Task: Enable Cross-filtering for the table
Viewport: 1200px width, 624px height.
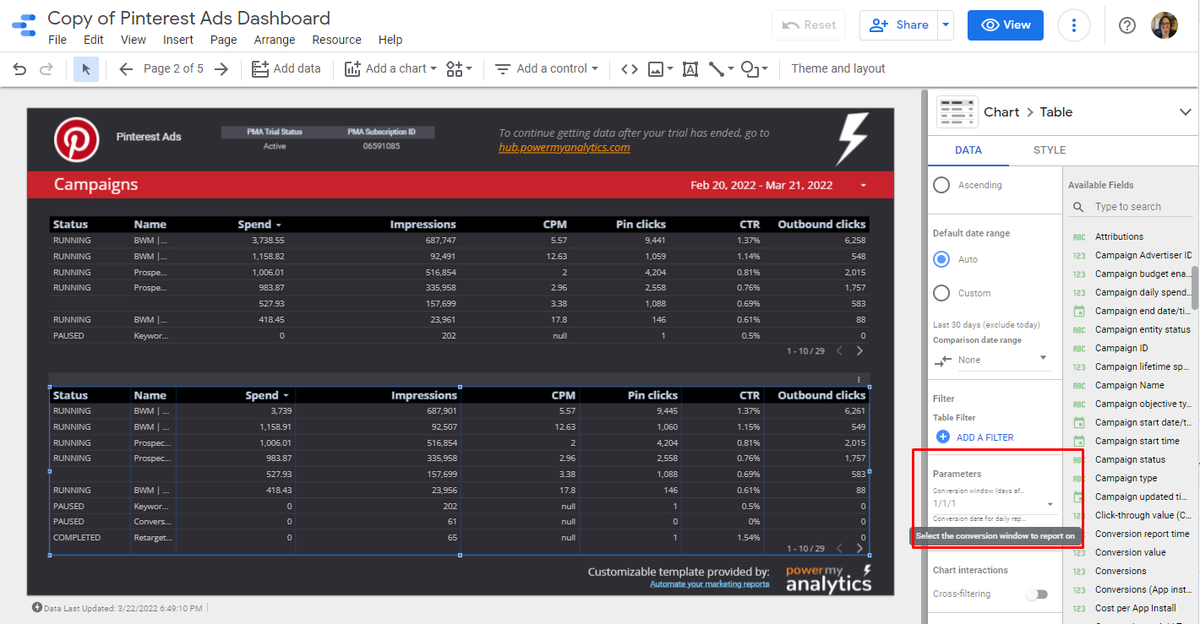Action: 1037,594
